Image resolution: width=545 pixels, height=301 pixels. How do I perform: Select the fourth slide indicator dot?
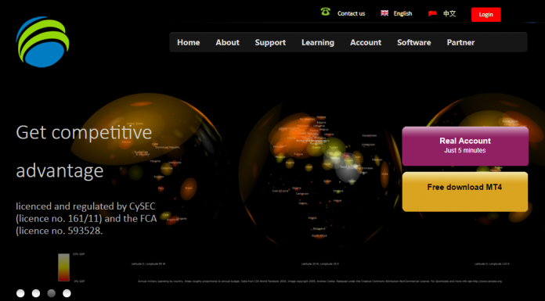coord(67,293)
